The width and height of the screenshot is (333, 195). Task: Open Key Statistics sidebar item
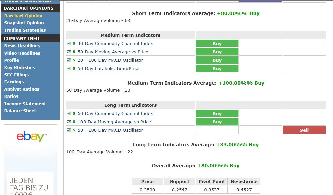(x=19, y=67)
